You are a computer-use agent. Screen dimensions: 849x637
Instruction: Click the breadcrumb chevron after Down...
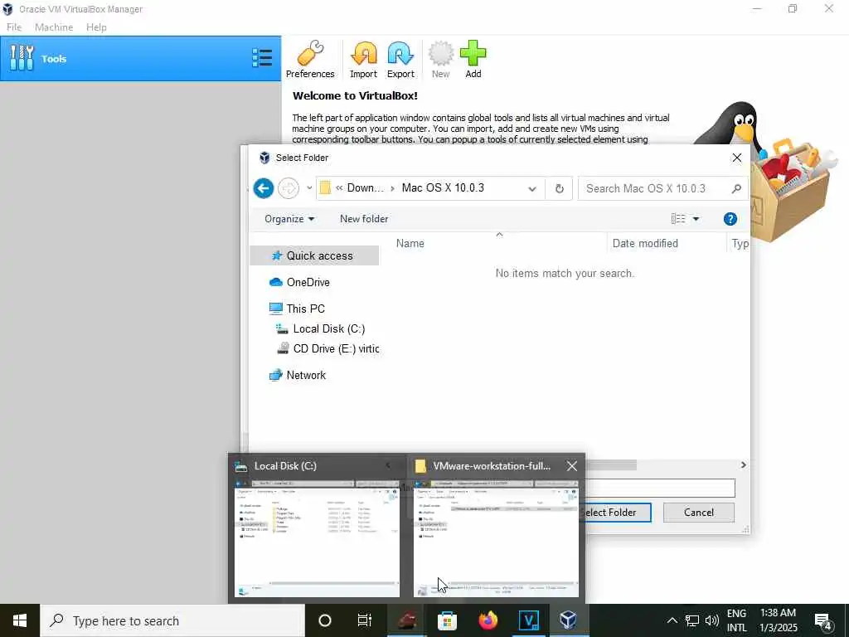pyautogui.click(x=392, y=188)
